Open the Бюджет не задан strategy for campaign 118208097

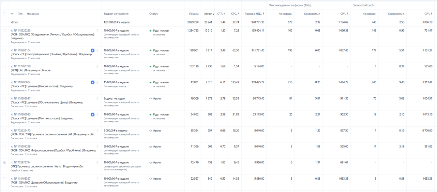(114, 99)
